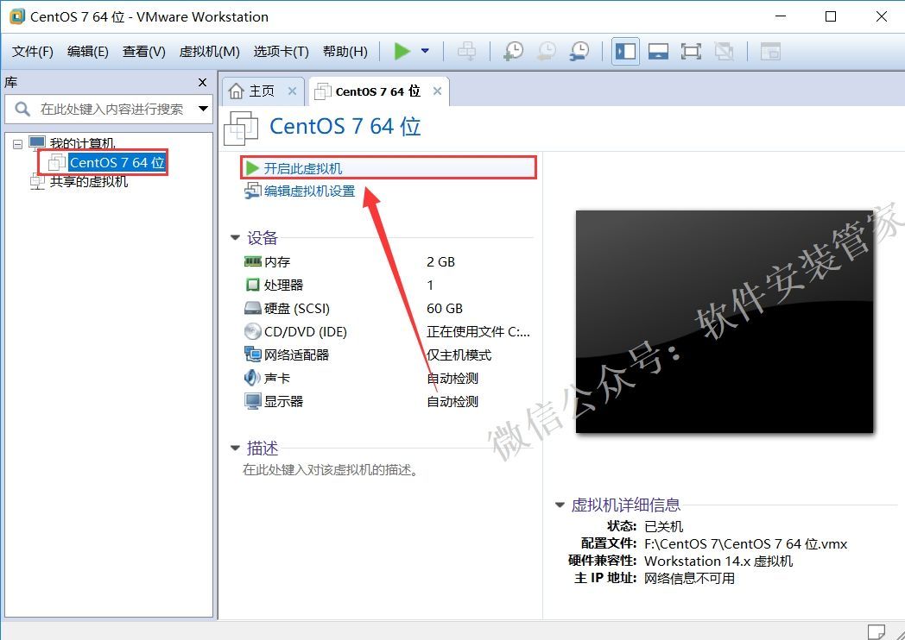Open the library search dropdown arrow
The width and height of the screenshot is (905, 640).
(204, 110)
